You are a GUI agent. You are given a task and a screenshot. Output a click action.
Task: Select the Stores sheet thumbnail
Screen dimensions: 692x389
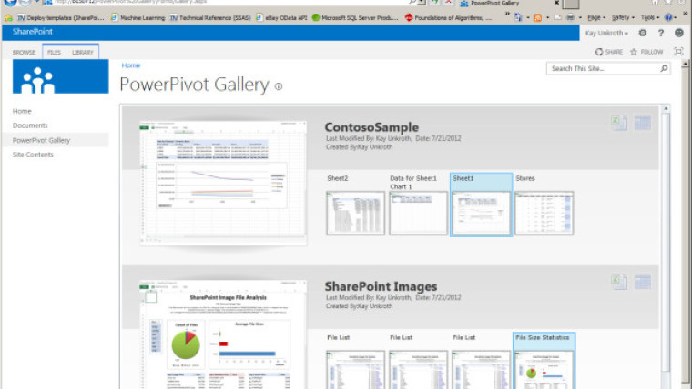point(544,213)
